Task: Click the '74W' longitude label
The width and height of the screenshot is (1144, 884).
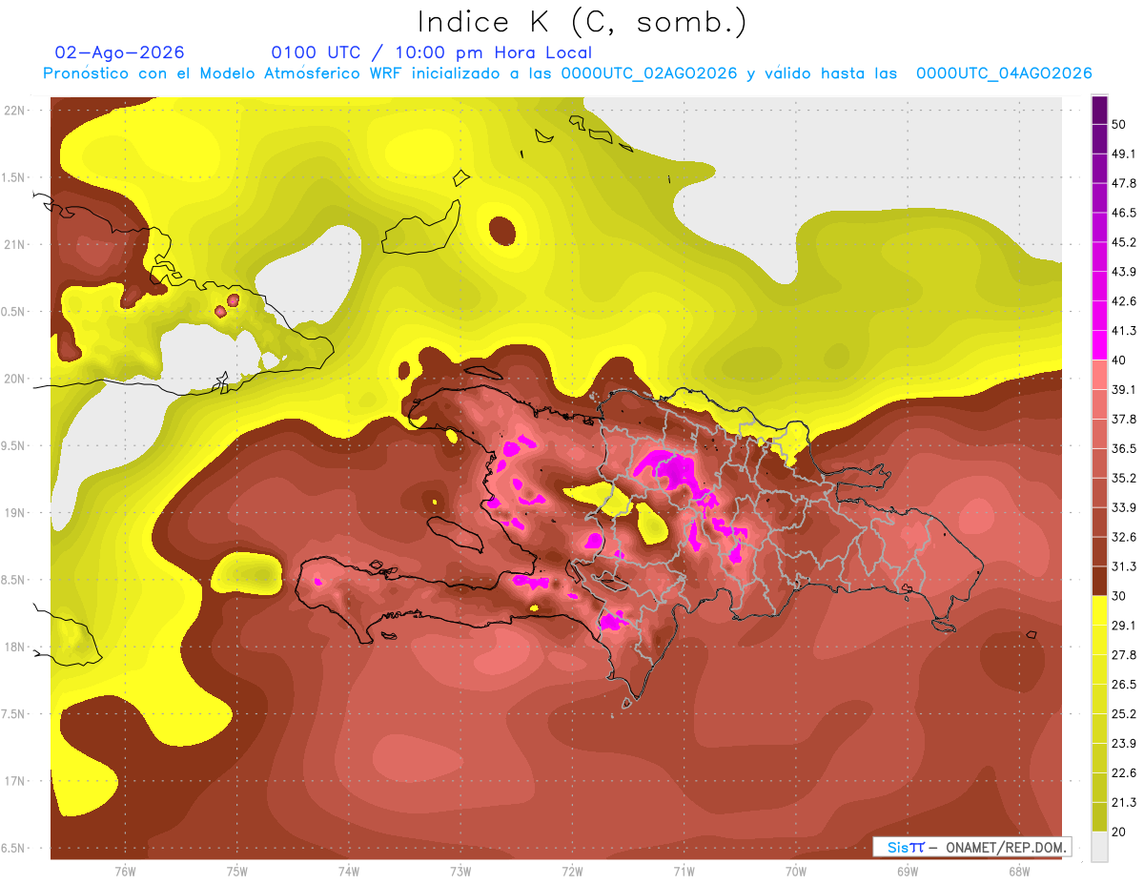Action: [x=349, y=872]
